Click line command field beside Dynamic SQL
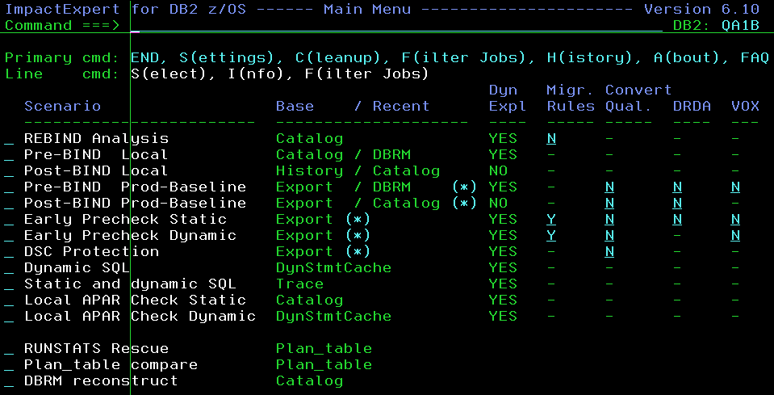This screenshot has height=395, width=774. point(9,268)
